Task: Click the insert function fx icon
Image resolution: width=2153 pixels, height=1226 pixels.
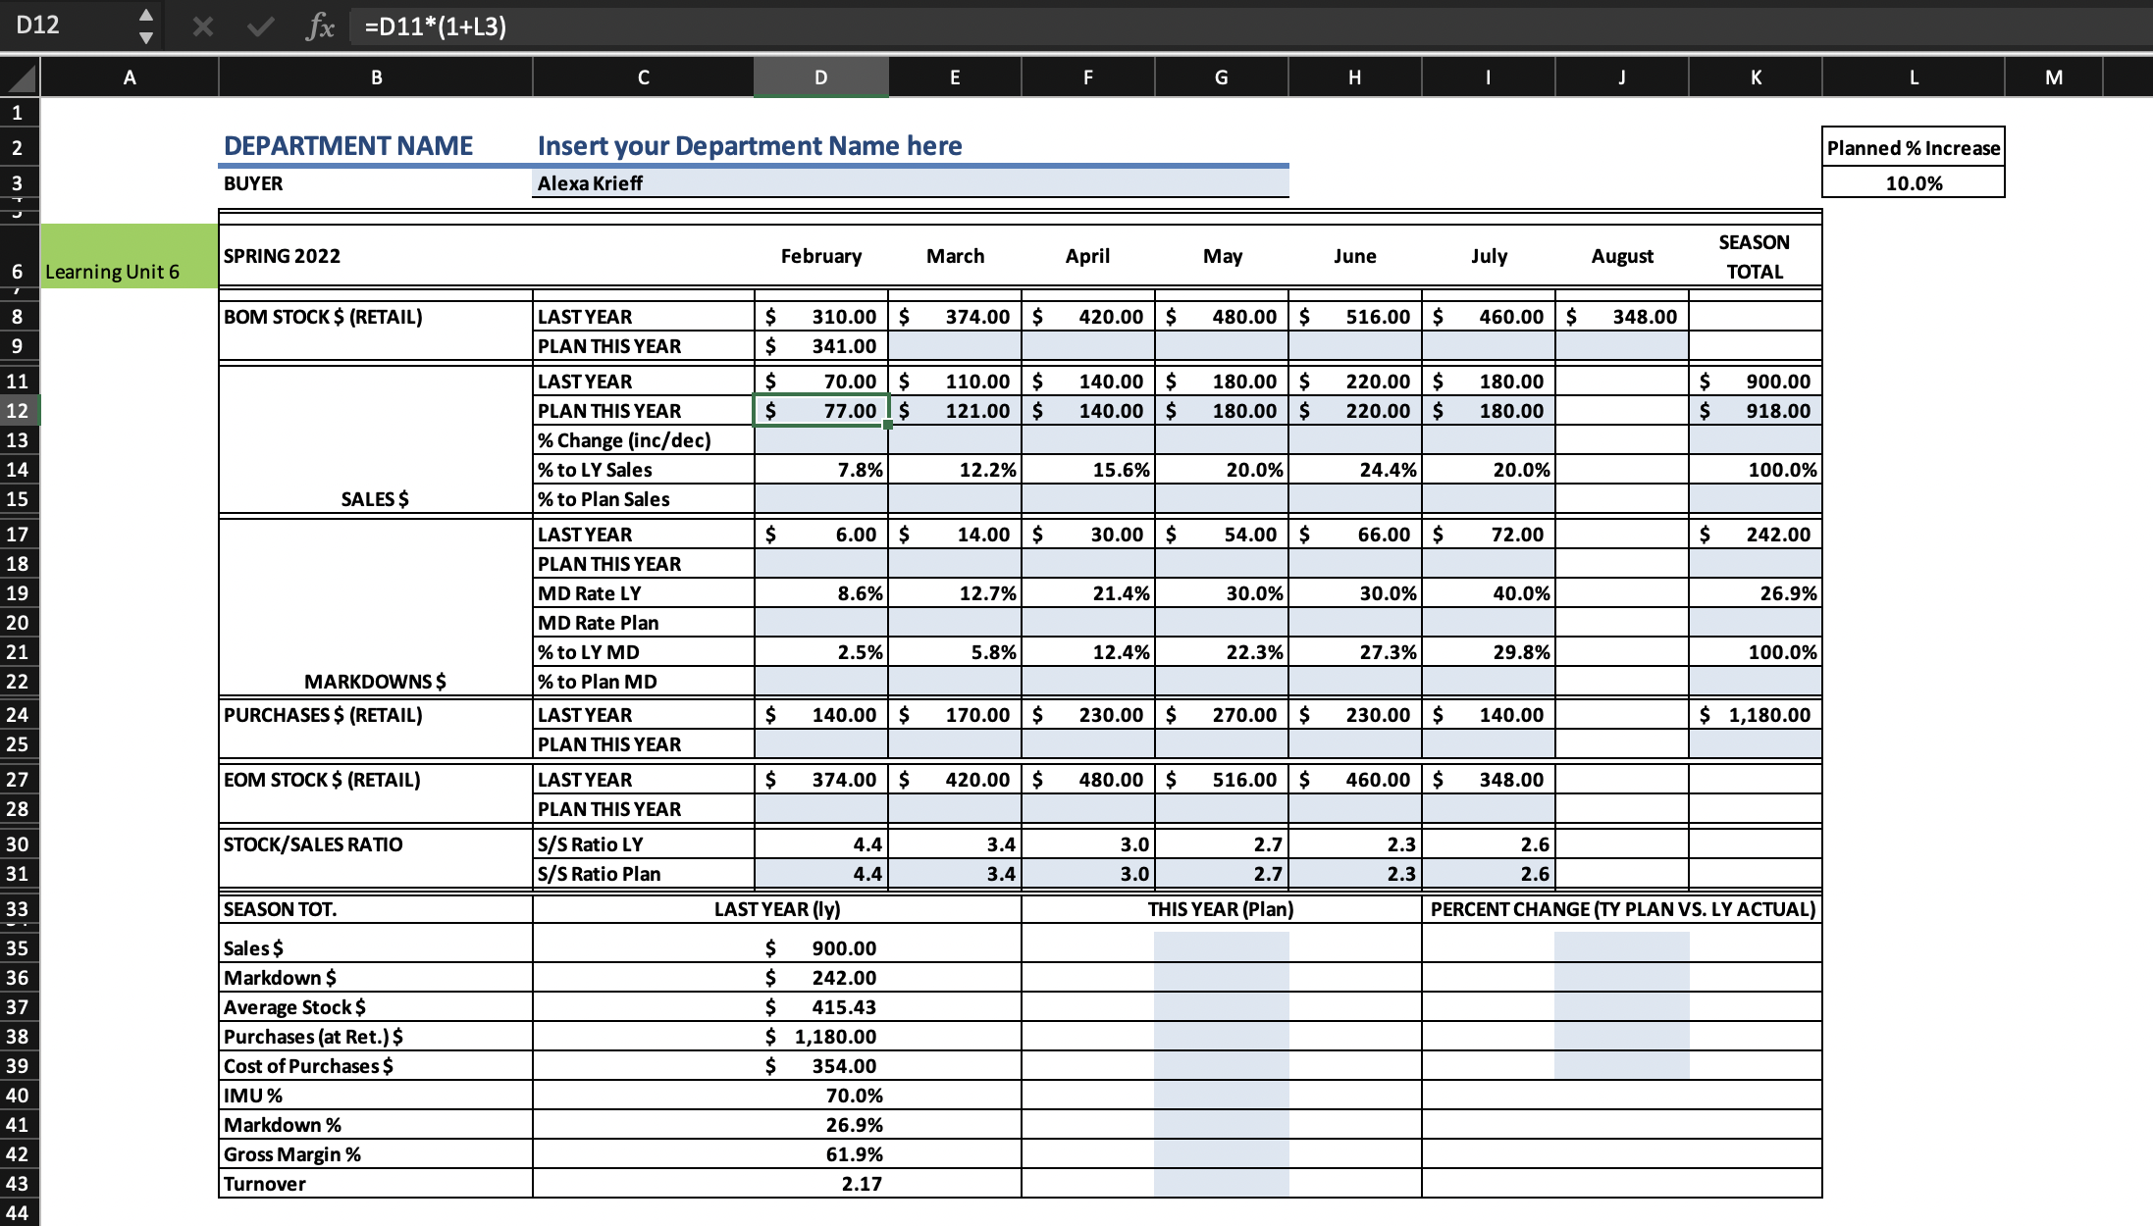Action: coord(320,26)
